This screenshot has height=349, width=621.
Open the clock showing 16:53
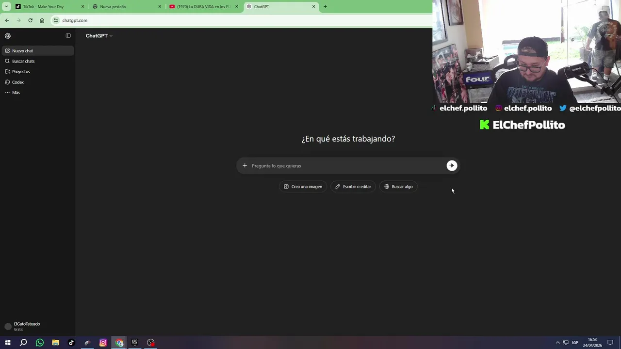(x=592, y=343)
